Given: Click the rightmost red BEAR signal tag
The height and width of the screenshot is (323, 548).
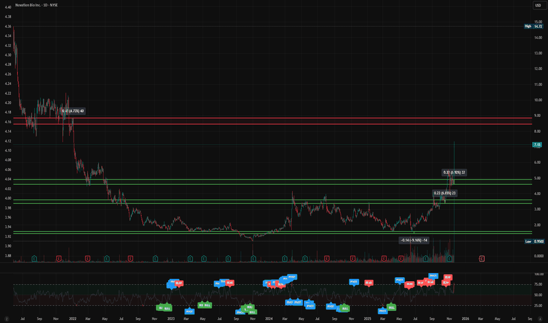Looking at the screenshot, I should (447, 277).
